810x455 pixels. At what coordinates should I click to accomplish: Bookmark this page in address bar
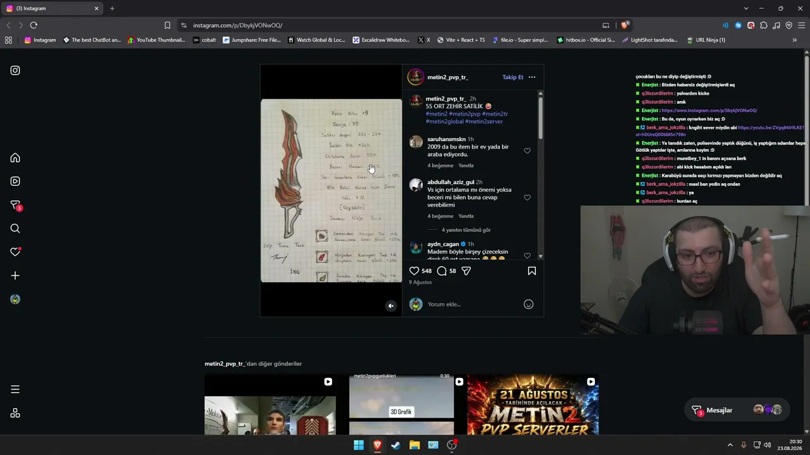[x=167, y=25]
